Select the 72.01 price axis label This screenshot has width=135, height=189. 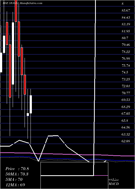126,86
